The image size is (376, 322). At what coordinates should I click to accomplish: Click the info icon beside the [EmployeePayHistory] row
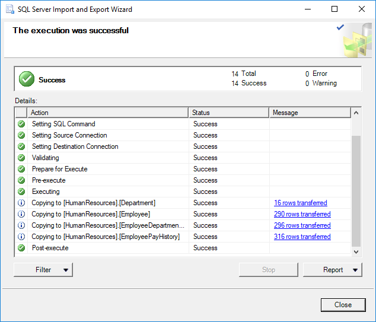click(x=21, y=237)
